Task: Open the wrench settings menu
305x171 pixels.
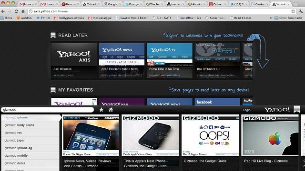Action: click(x=301, y=11)
